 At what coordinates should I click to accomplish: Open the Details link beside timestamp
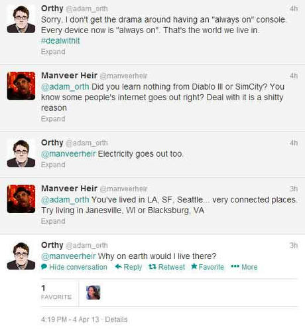(116, 319)
